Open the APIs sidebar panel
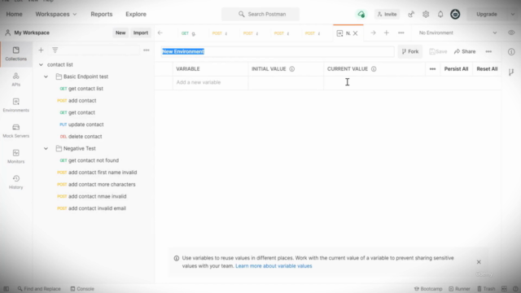The height and width of the screenshot is (293, 521). pyautogui.click(x=16, y=80)
